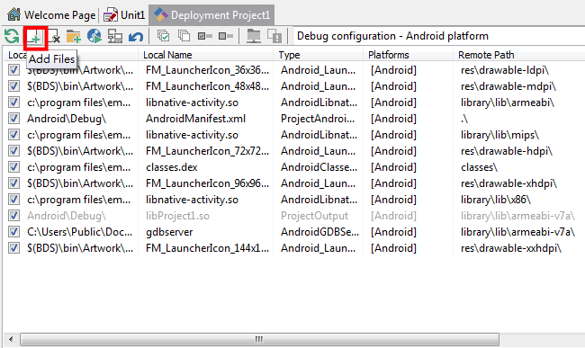Click the Select All files icon
This screenshot has height=348, width=585.
[x=163, y=36]
